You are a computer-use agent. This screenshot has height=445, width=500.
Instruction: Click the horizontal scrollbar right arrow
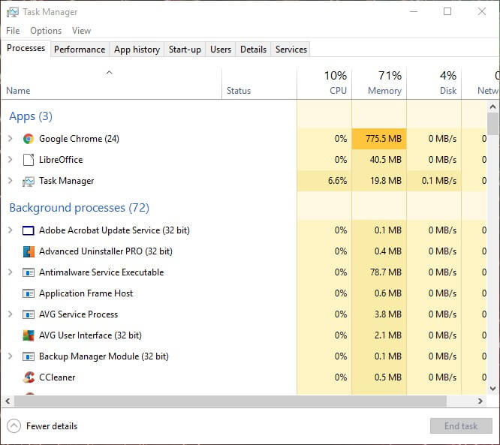pos(480,401)
